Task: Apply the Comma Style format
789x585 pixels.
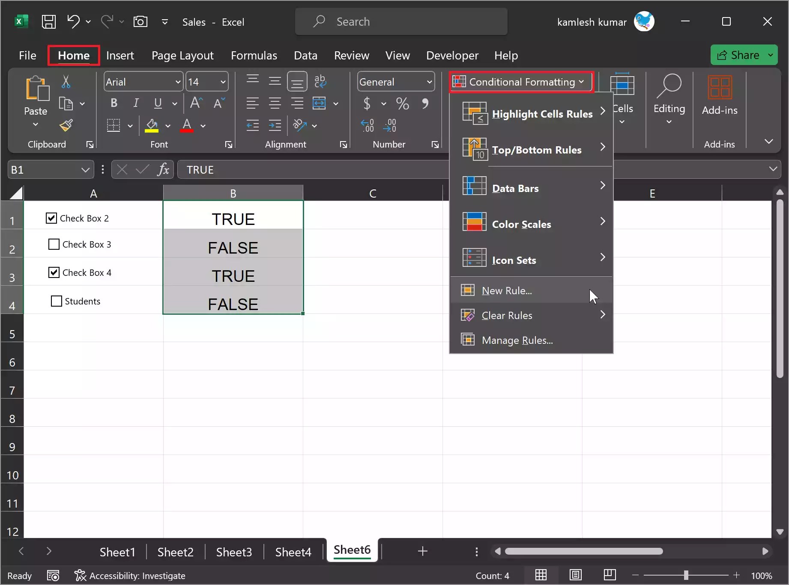Action: [425, 103]
